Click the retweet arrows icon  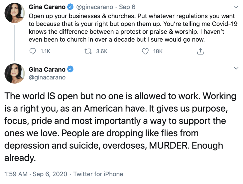click(x=88, y=52)
